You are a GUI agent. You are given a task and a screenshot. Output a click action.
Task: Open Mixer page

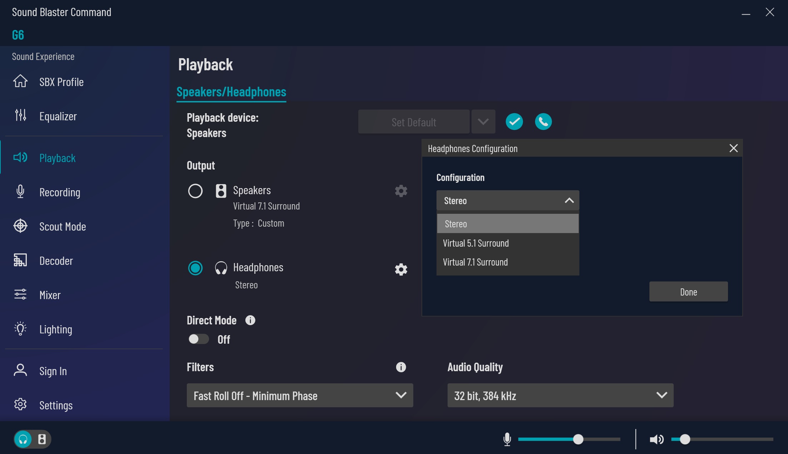[x=50, y=295]
